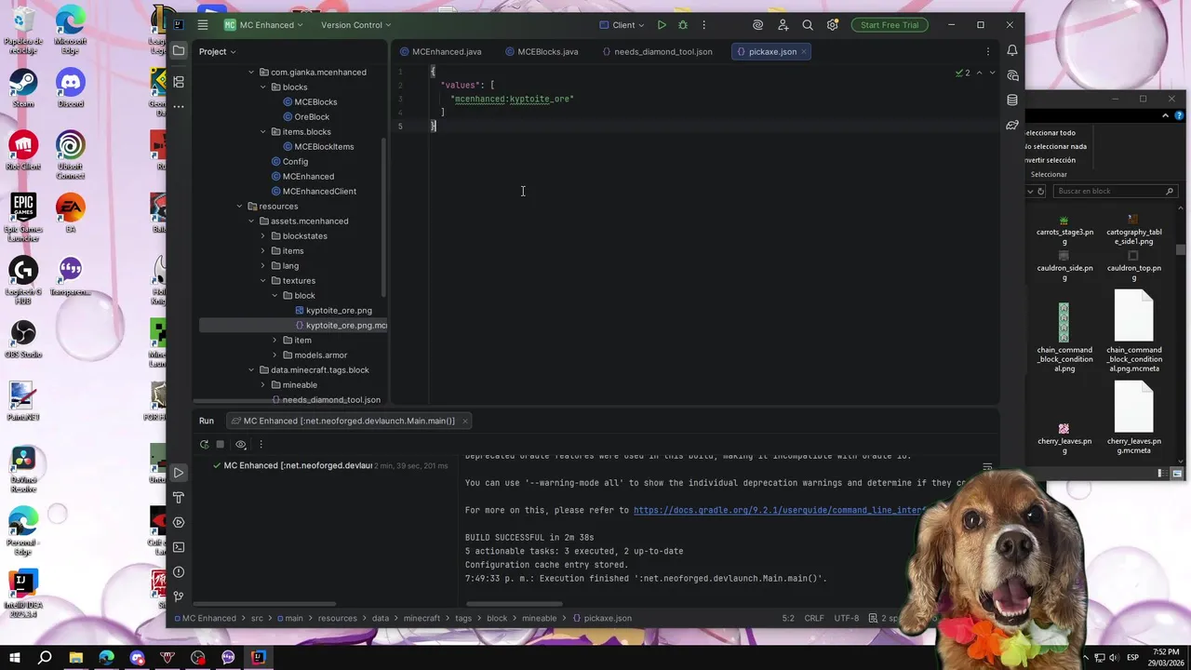Open MC Enhanced project dropdown
This screenshot has height=670, width=1191.
(265, 25)
